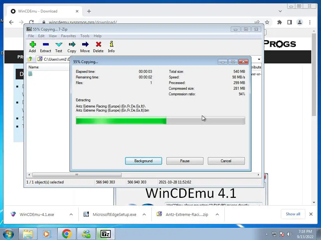Viewport: 321px width, 240px height.
Task: Open a new Chrome tab
Action: click(89, 11)
